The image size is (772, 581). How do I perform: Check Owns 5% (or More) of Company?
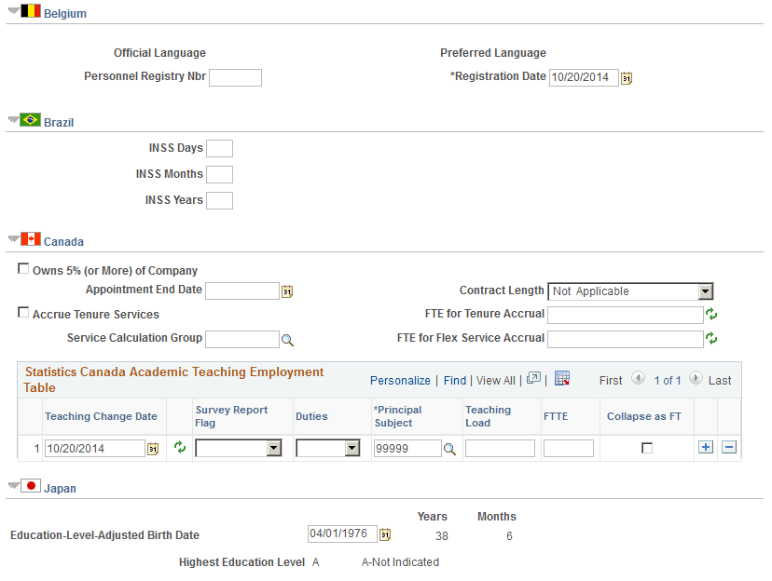23,268
